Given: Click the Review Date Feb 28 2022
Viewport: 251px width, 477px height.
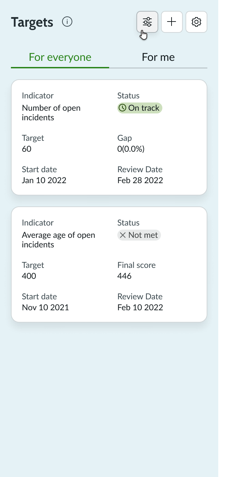Looking at the screenshot, I should click(140, 180).
